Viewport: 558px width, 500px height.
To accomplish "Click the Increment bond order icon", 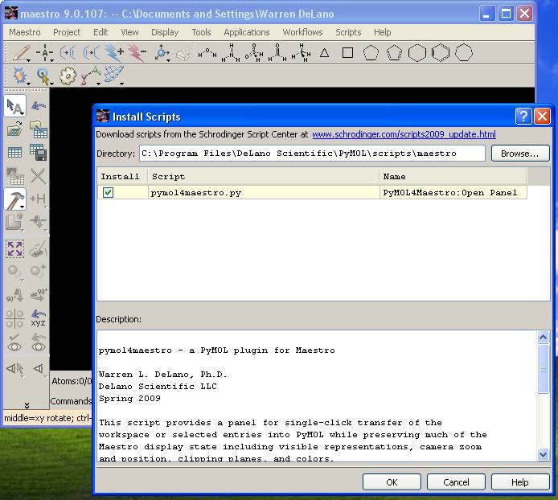I will [68, 53].
